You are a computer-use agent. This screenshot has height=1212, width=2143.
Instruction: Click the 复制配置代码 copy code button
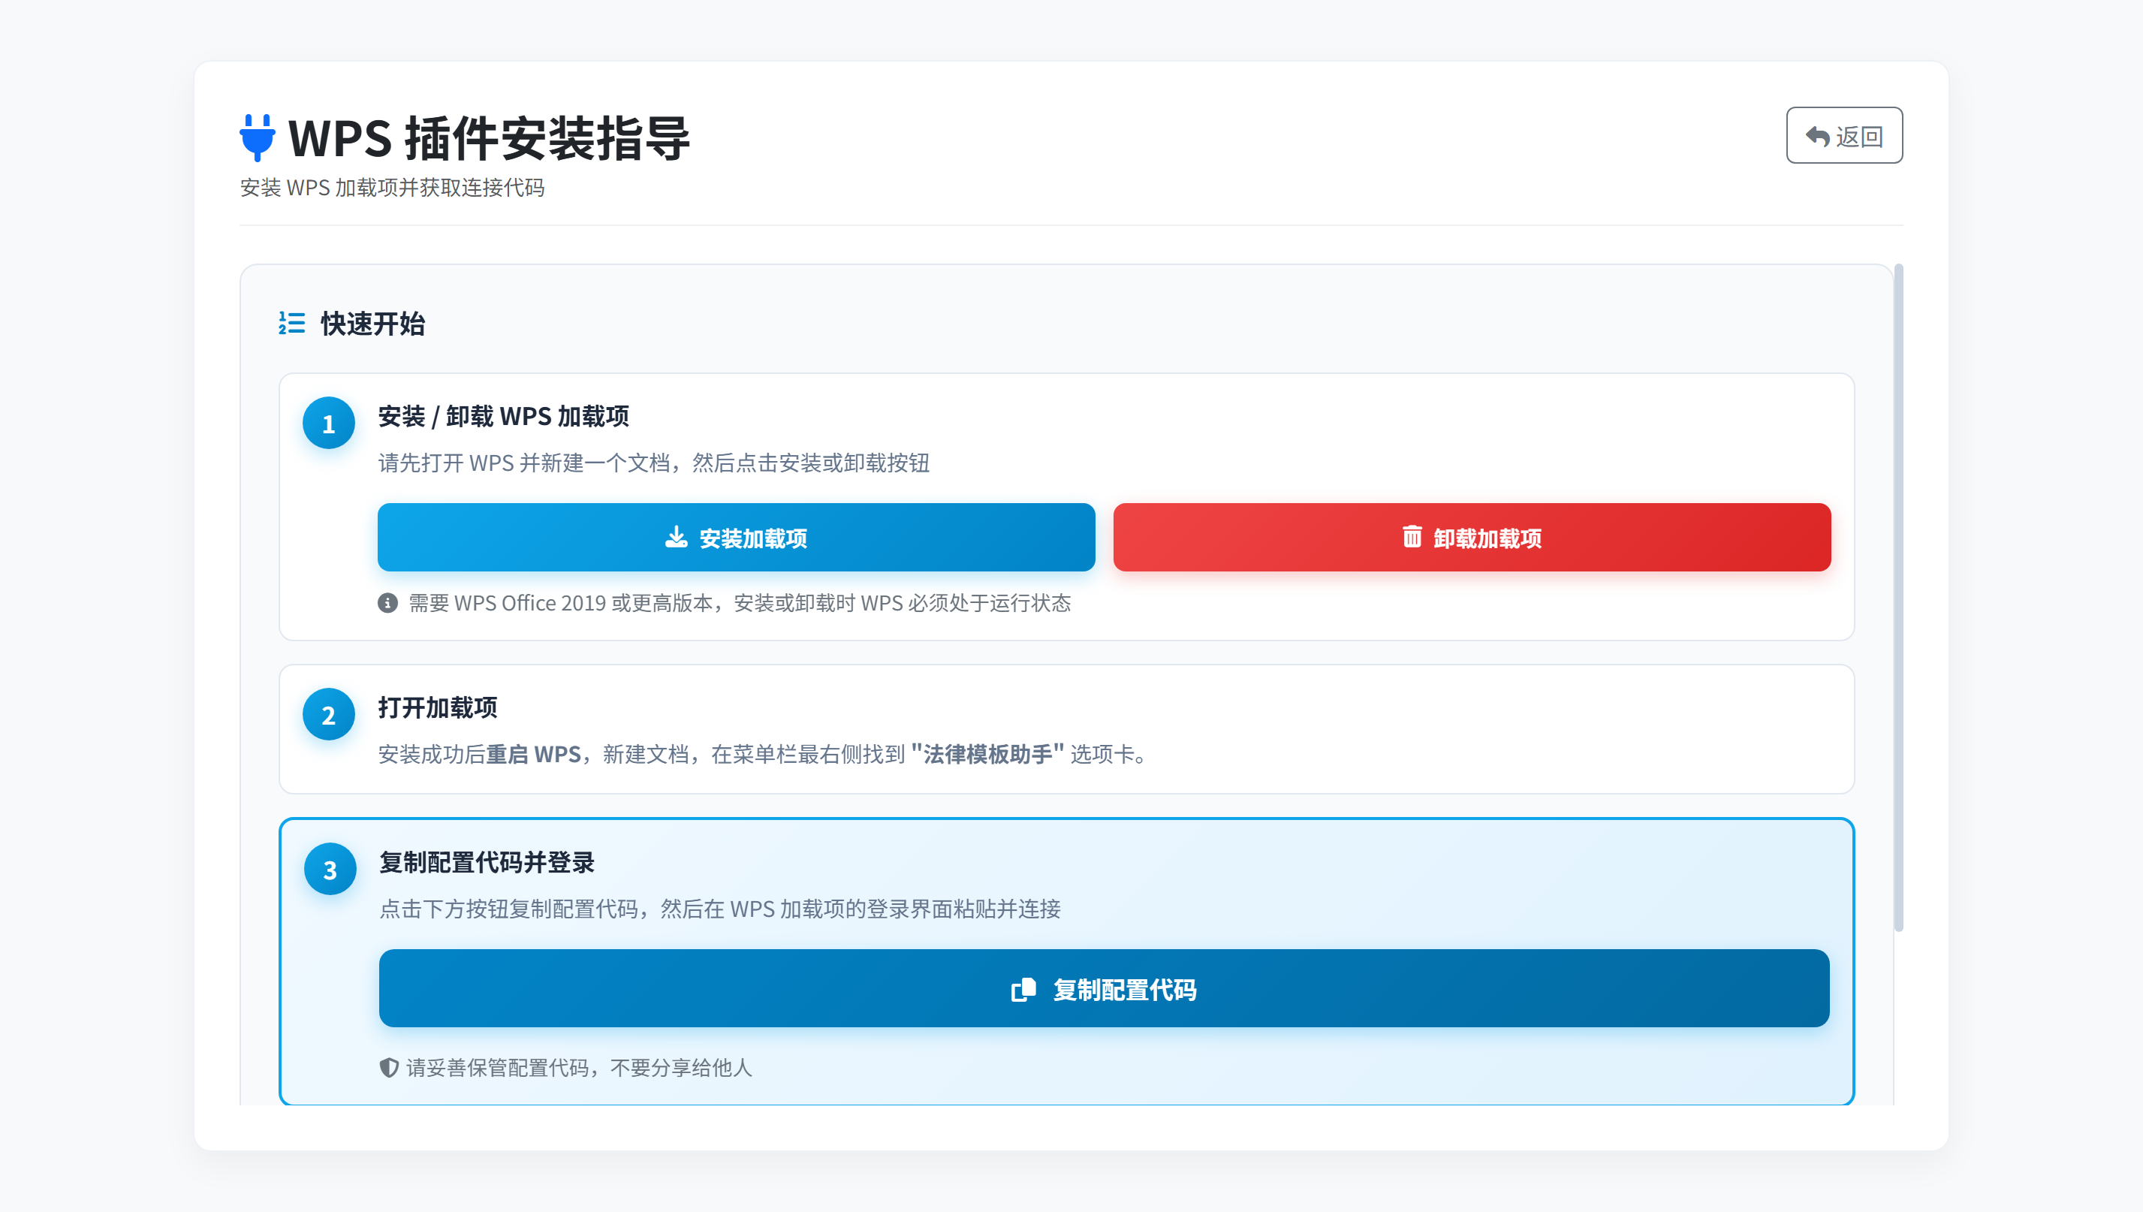[1104, 990]
